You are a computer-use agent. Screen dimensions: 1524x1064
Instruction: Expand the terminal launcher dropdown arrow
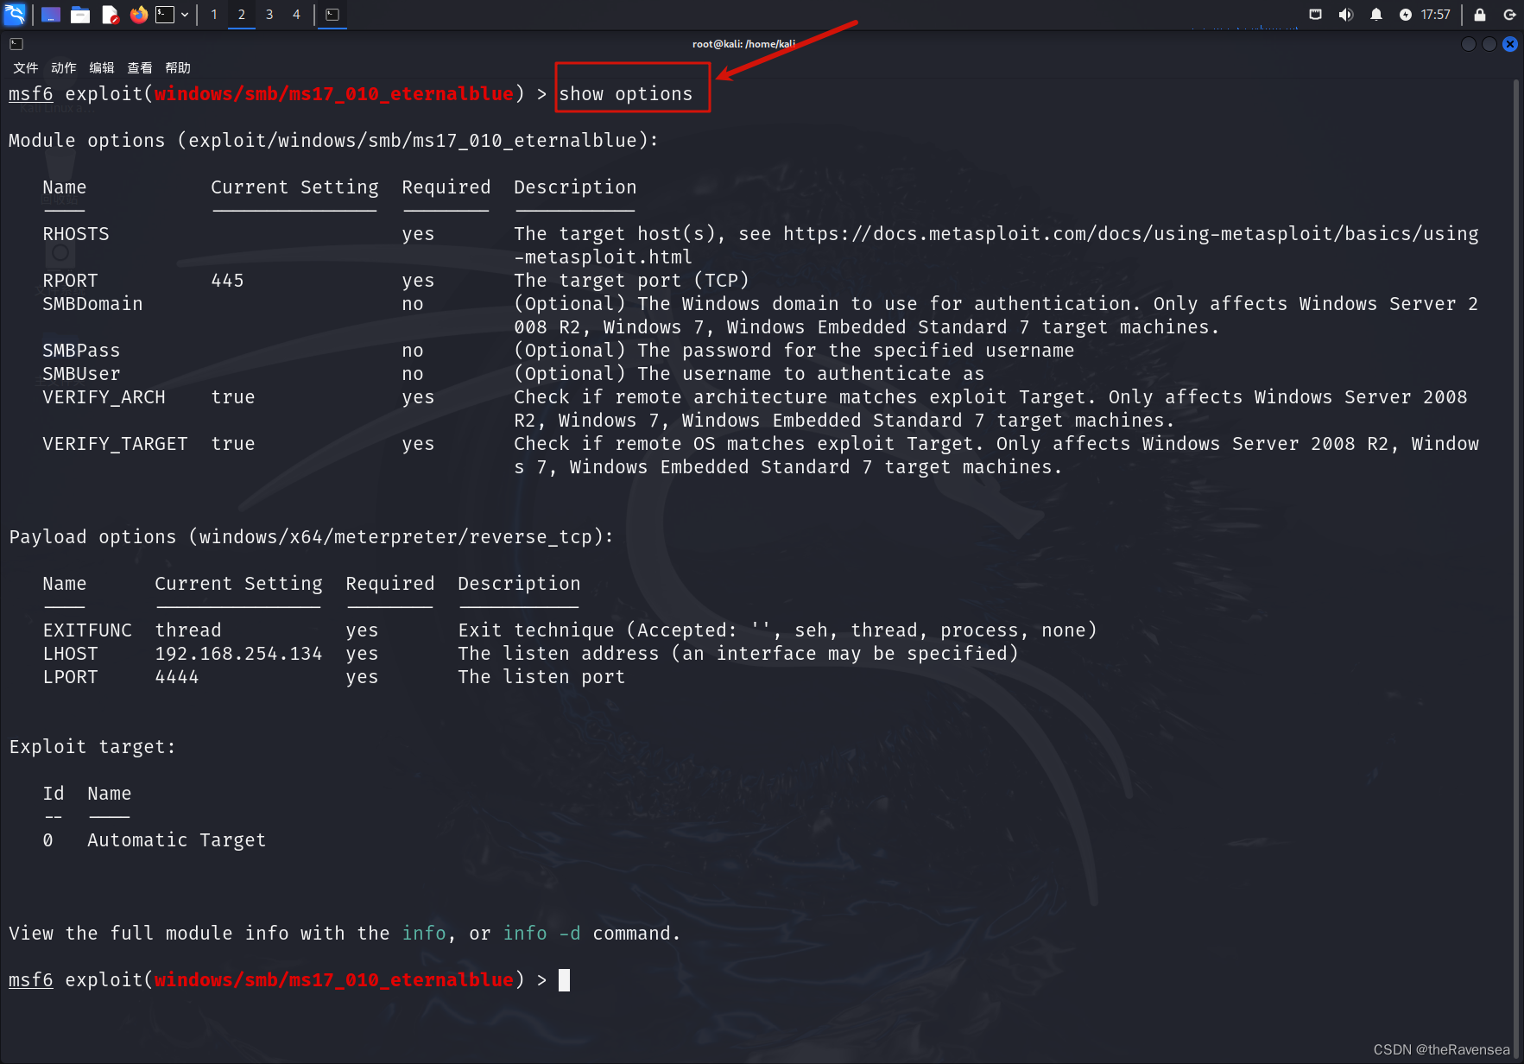[x=185, y=15]
